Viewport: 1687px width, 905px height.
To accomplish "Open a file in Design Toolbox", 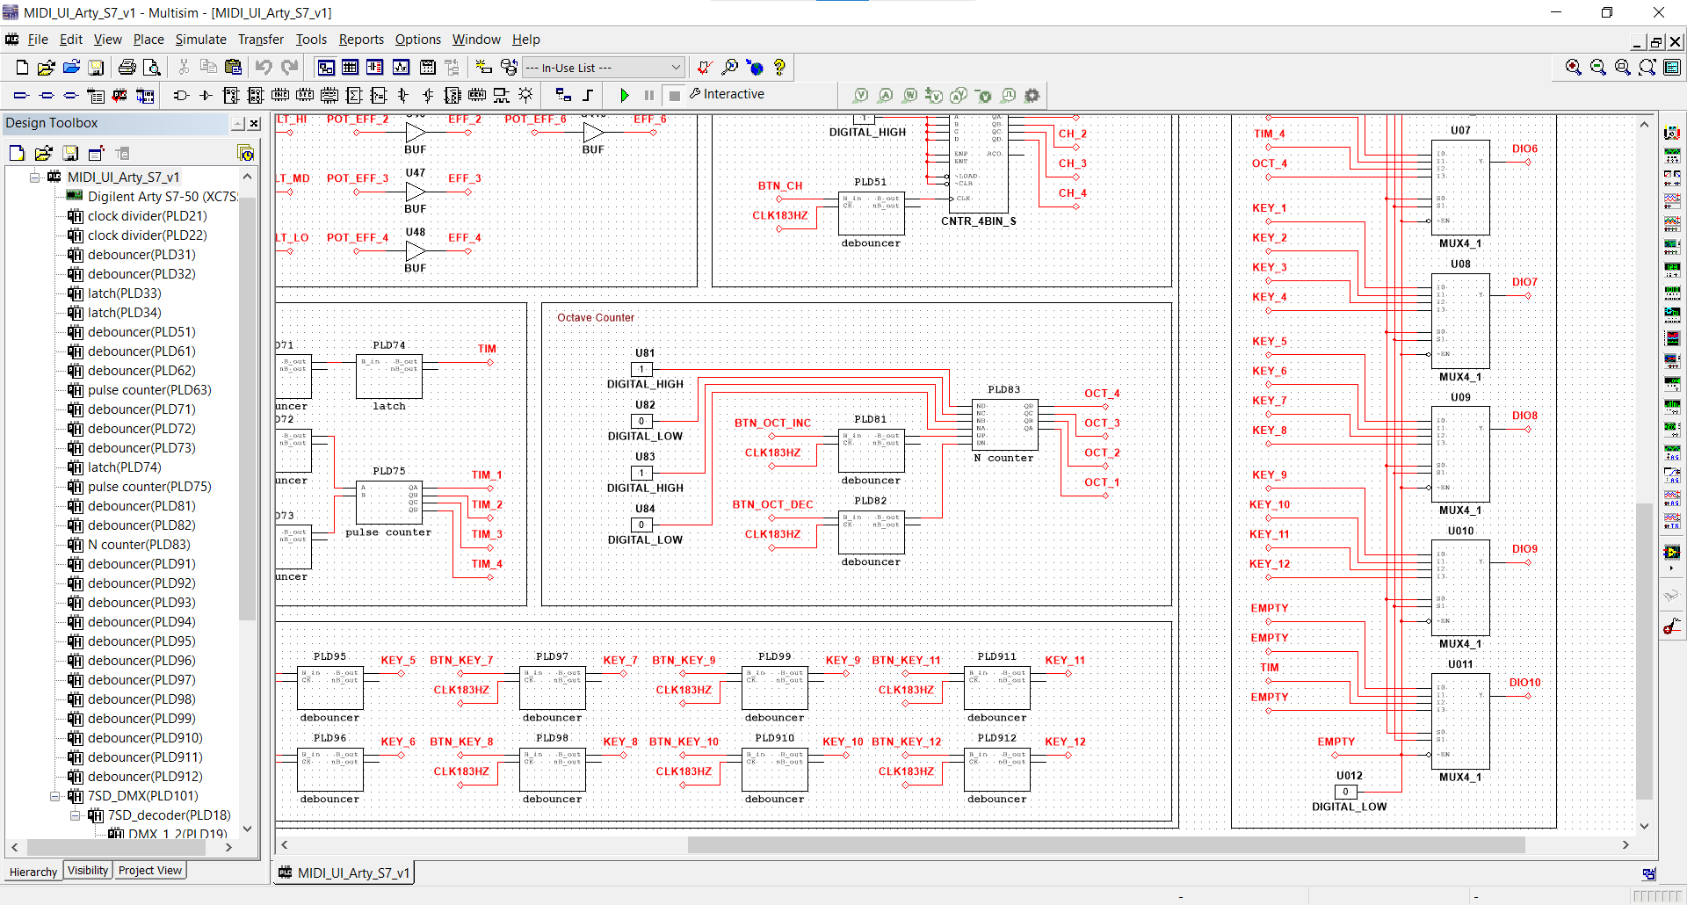I will 43,154.
